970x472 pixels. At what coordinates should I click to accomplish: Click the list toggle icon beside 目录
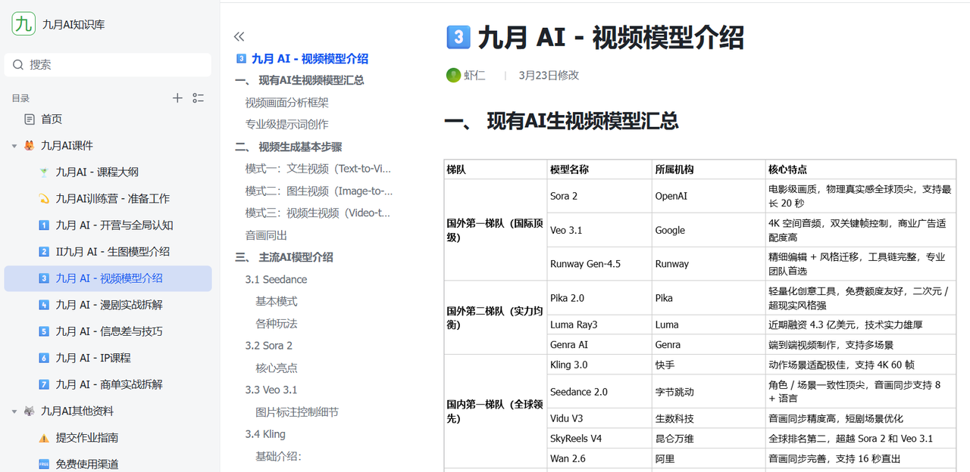(199, 98)
